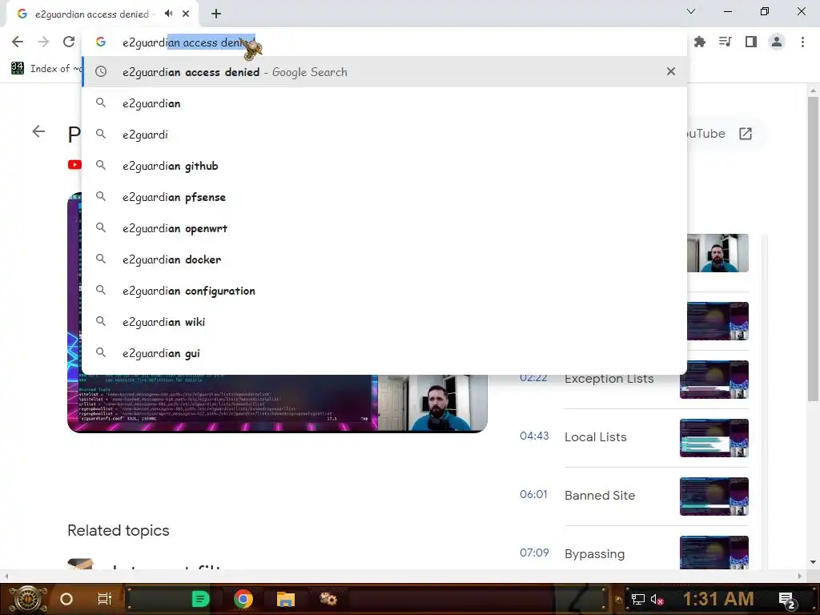
Task: Open gears app on taskbar
Action: pos(328,598)
